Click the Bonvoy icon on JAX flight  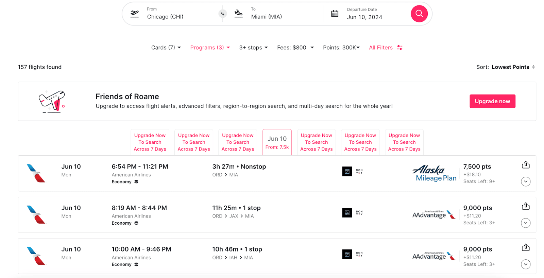pos(359,213)
